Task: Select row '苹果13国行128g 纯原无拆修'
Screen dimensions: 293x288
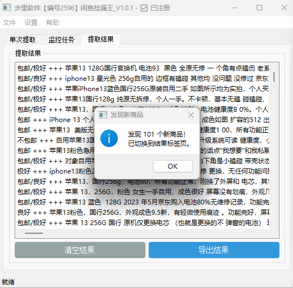Action: (143, 99)
